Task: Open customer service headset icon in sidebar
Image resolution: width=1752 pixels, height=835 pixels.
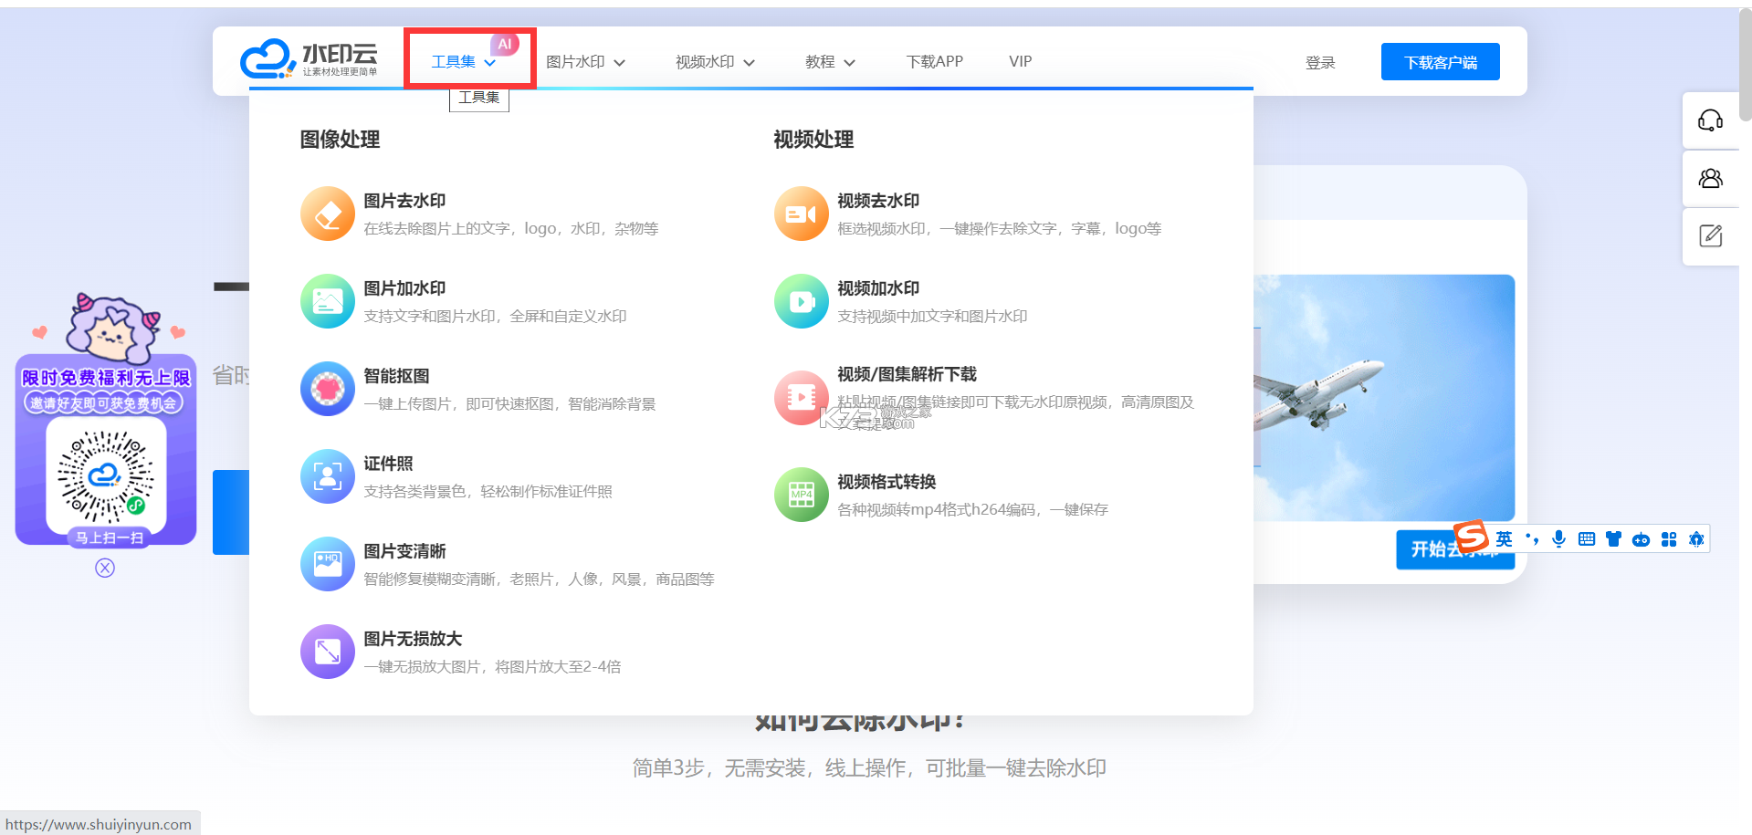Action: coord(1710,120)
